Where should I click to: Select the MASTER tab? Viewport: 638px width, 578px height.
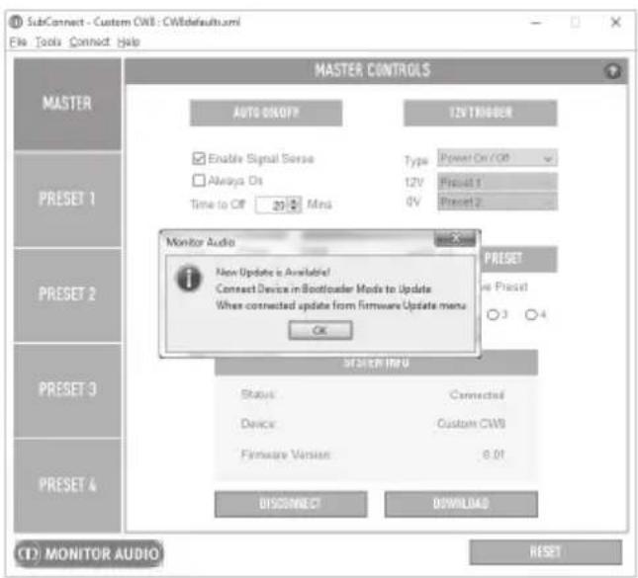tap(67, 103)
